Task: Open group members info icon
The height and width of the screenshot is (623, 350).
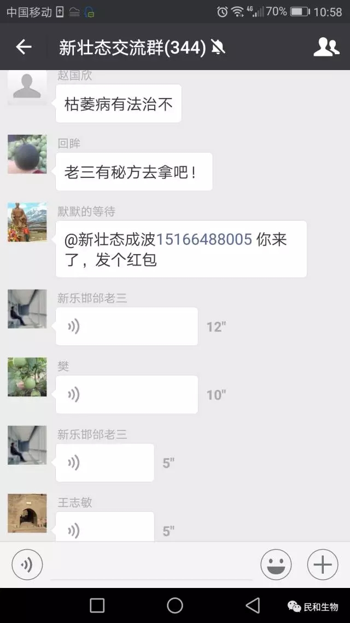Action: point(326,47)
